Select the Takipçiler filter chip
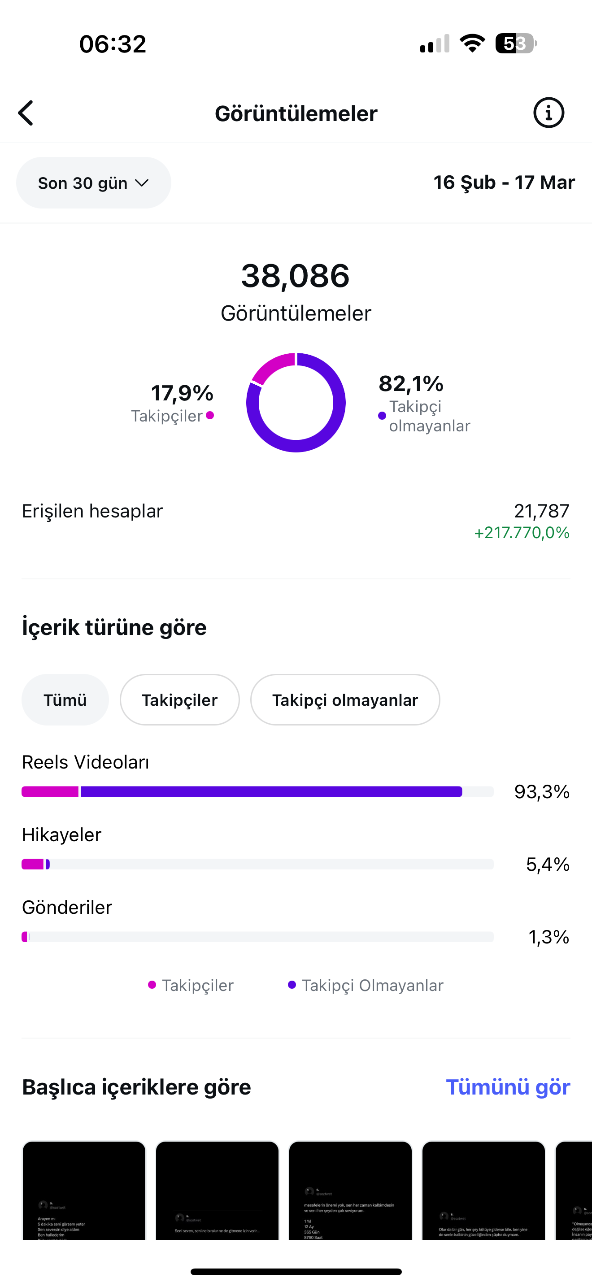592x1286 pixels. click(x=180, y=700)
